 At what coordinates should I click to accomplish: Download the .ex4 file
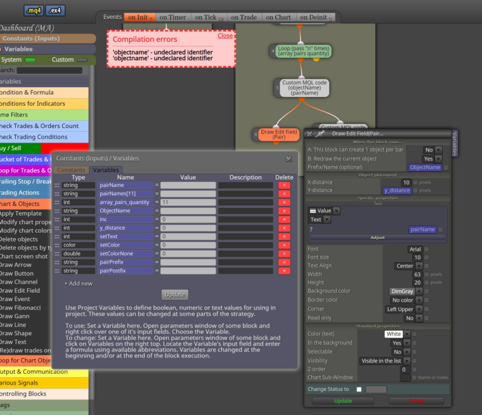pos(55,10)
